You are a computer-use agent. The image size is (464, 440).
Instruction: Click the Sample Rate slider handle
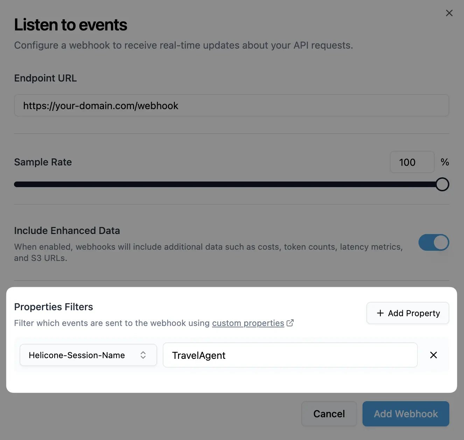[442, 184]
